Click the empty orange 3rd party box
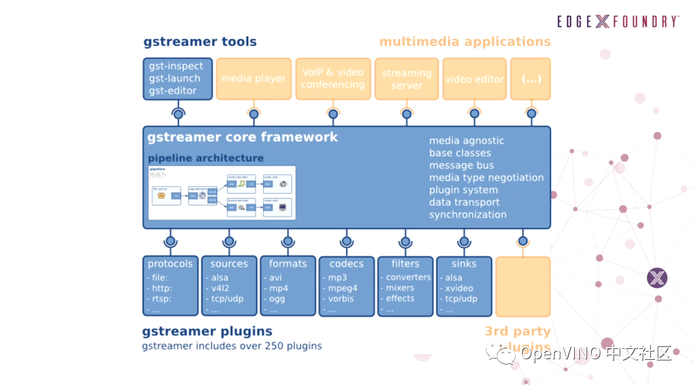Image resolution: width=694 pixels, height=385 pixels. coord(523,286)
